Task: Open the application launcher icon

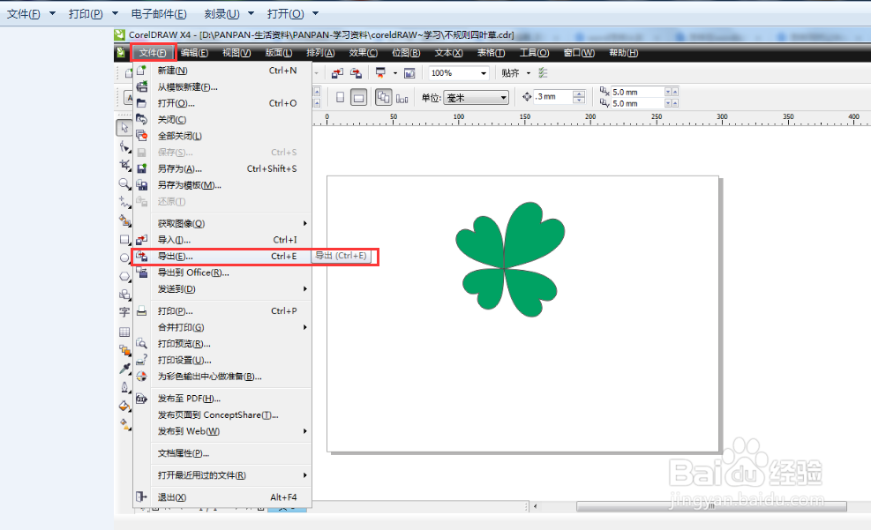Action: pyautogui.click(x=380, y=72)
